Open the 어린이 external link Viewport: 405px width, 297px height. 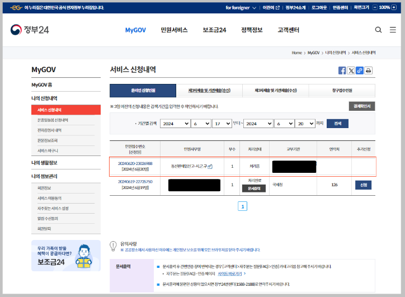[271, 7]
